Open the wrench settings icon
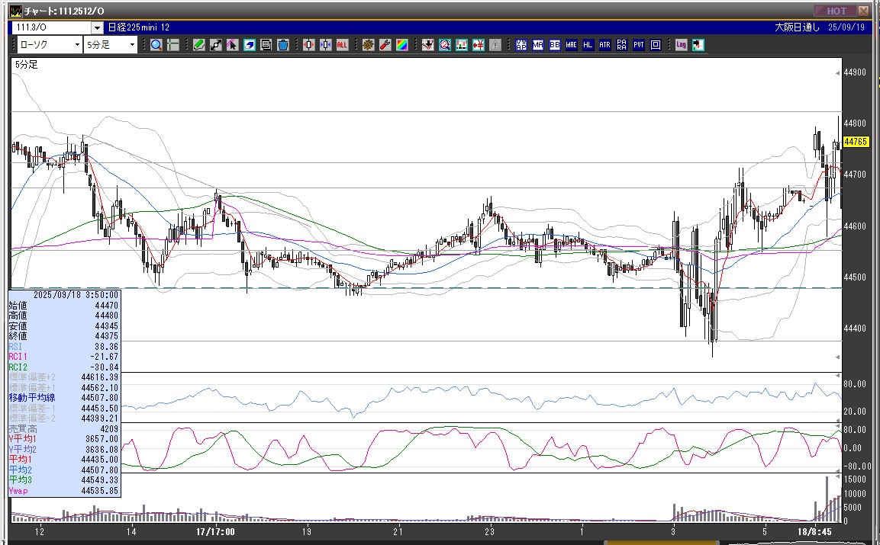 pyautogui.click(x=385, y=45)
